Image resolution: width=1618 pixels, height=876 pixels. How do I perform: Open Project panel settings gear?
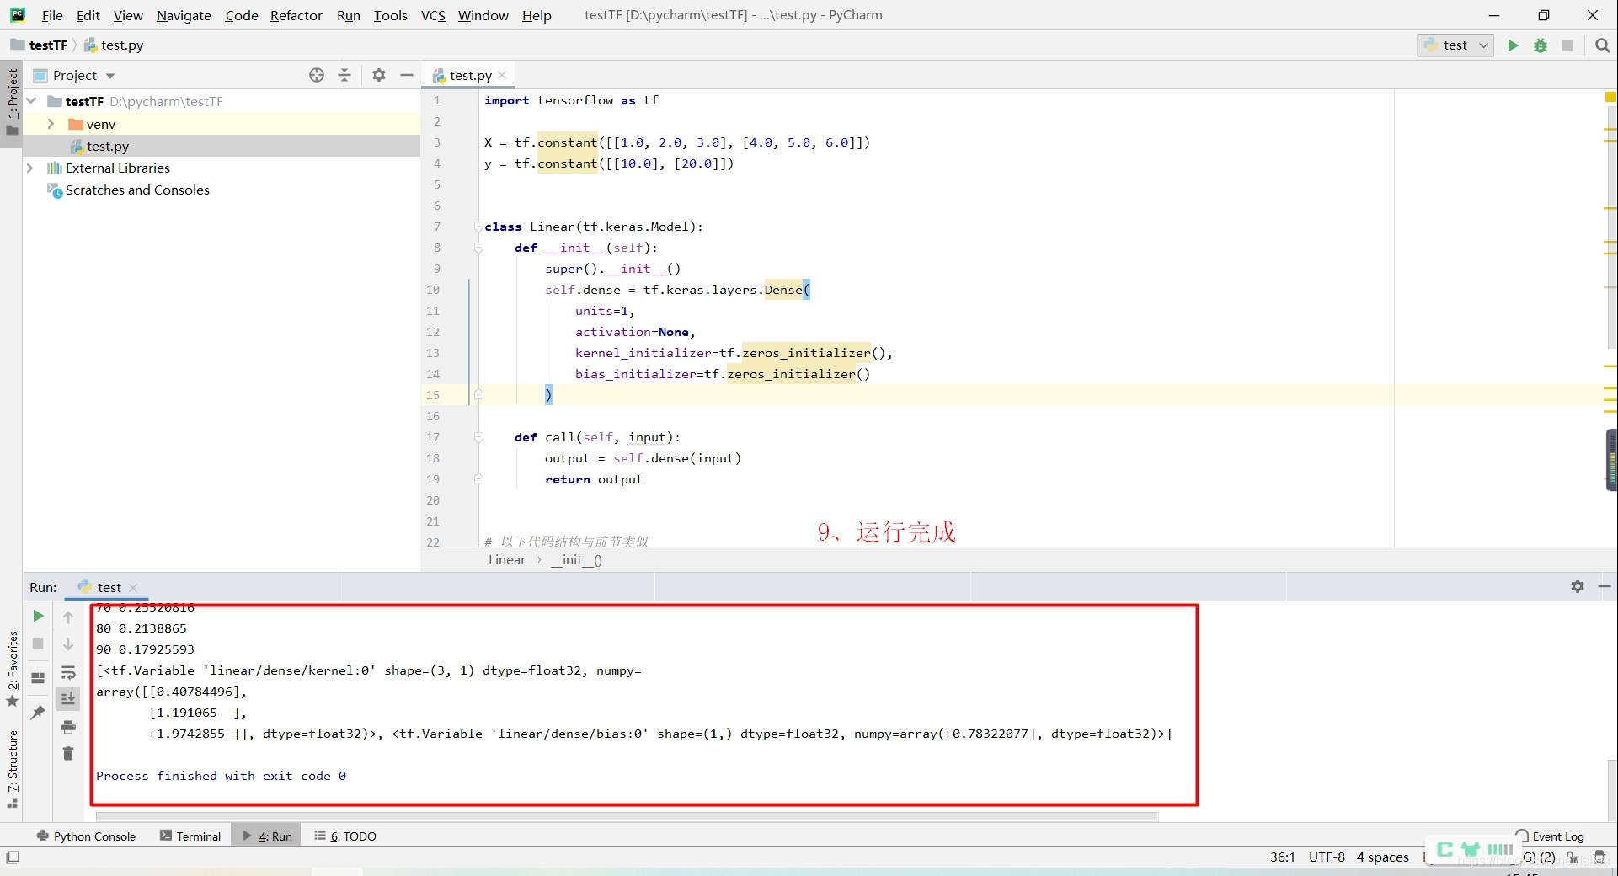pyautogui.click(x=379, y=75)
